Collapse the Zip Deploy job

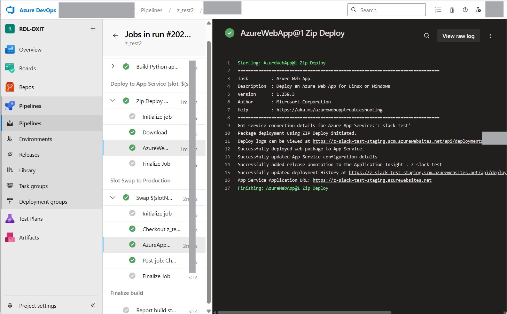(x=113, y=101)
